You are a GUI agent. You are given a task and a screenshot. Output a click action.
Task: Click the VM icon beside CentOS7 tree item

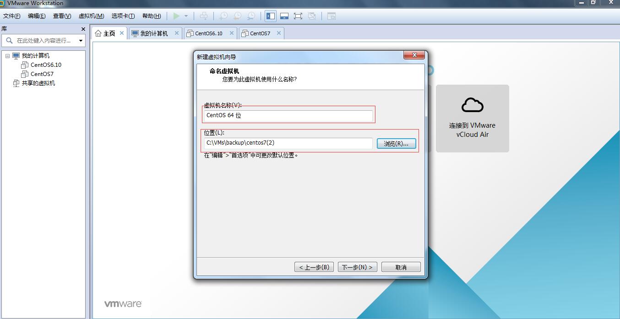(x=25, y=74)
